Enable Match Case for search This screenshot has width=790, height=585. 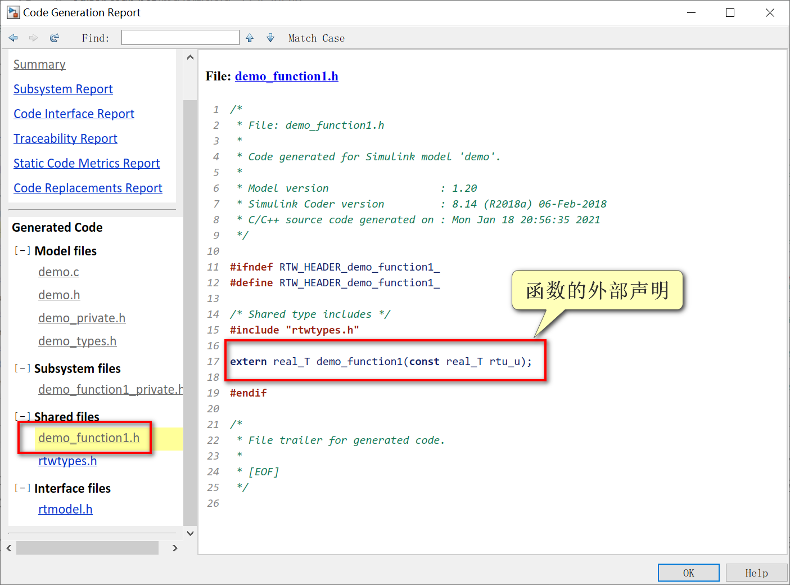[316, 38]
